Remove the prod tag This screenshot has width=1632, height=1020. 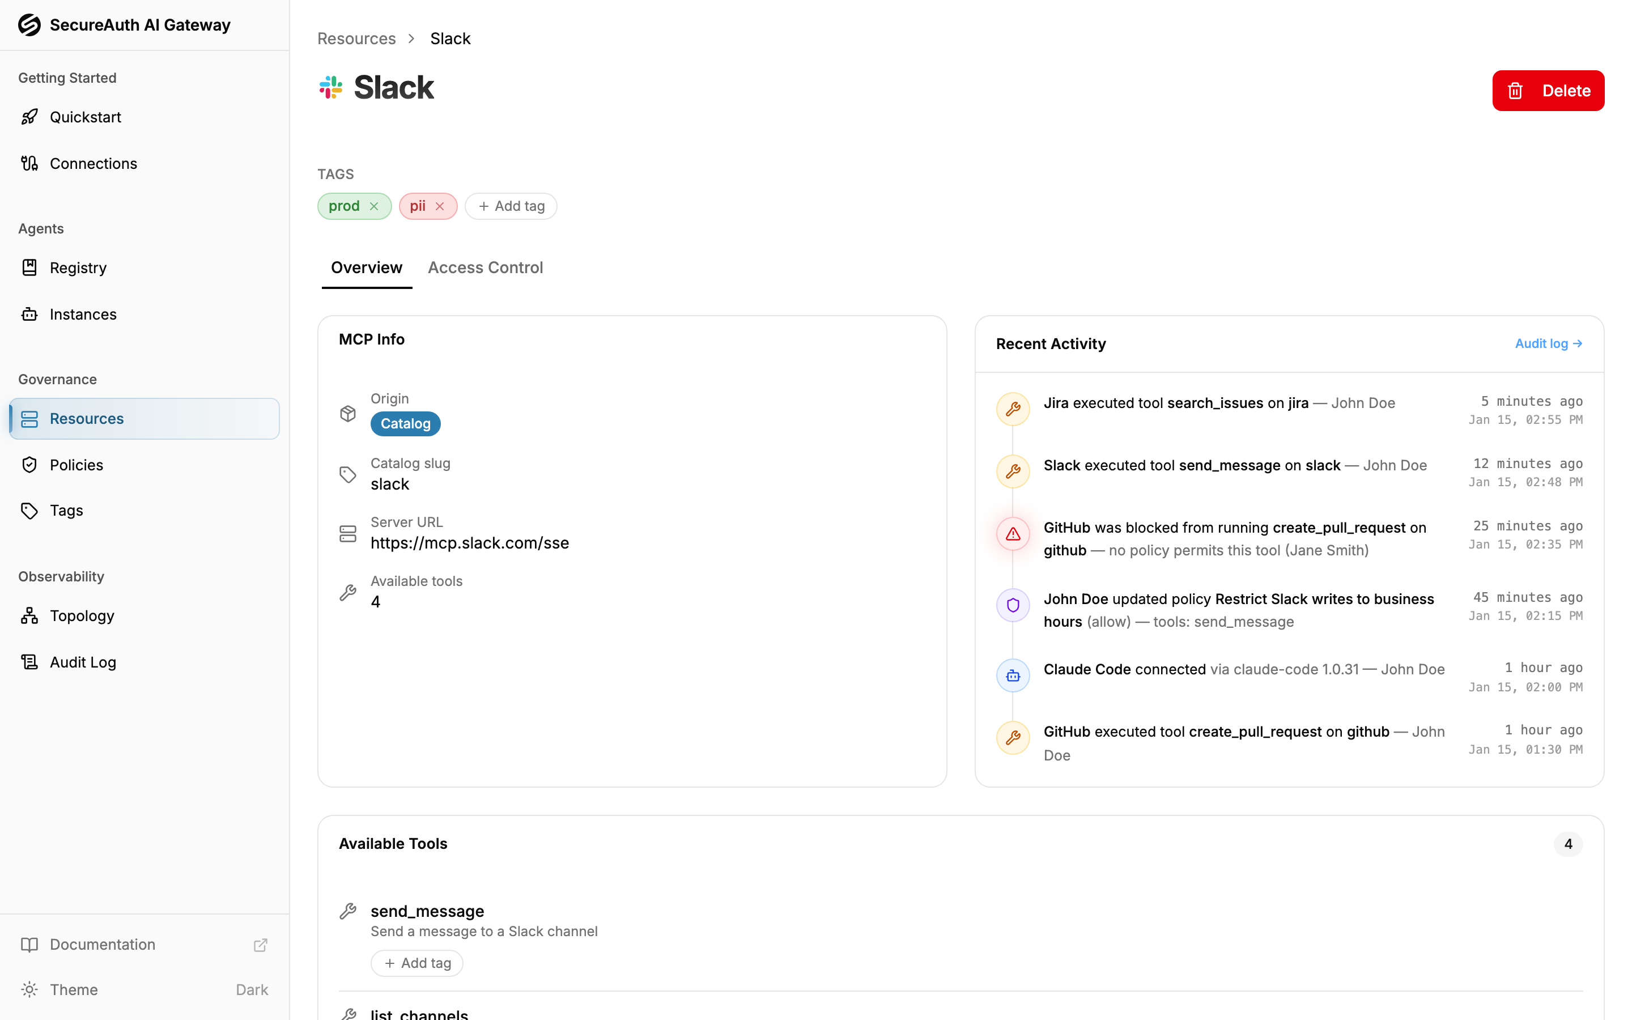pyautogui.click(x=374, y=206)
